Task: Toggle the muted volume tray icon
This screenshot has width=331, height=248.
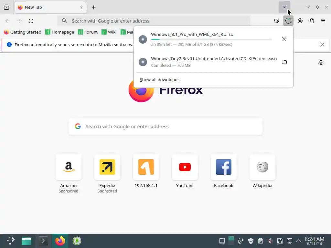Action: 270,241
